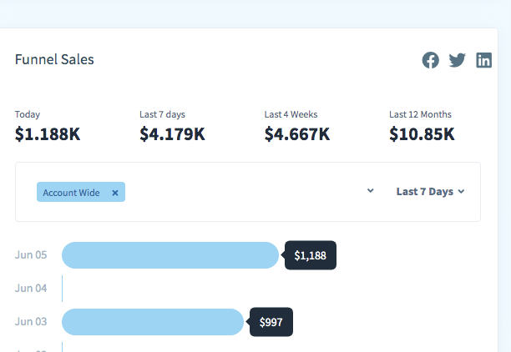Screen dimensions: 511x352
Task: Select the Jun 04 date label
Action: click(x=31, y=289)
